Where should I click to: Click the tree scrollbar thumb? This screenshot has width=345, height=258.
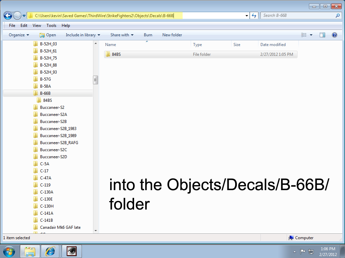96,80
